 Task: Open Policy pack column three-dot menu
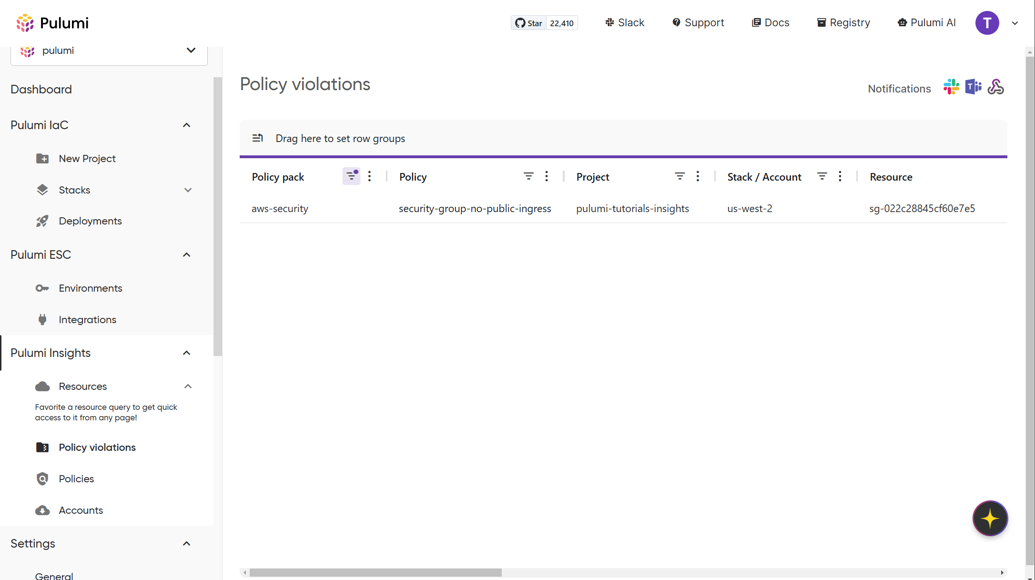click(x=369, y=176)
